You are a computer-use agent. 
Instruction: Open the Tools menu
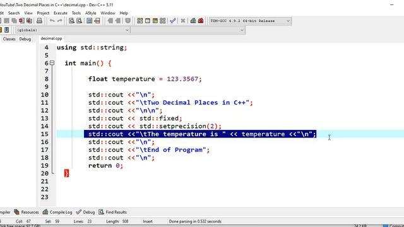click(x=76, y=13)
